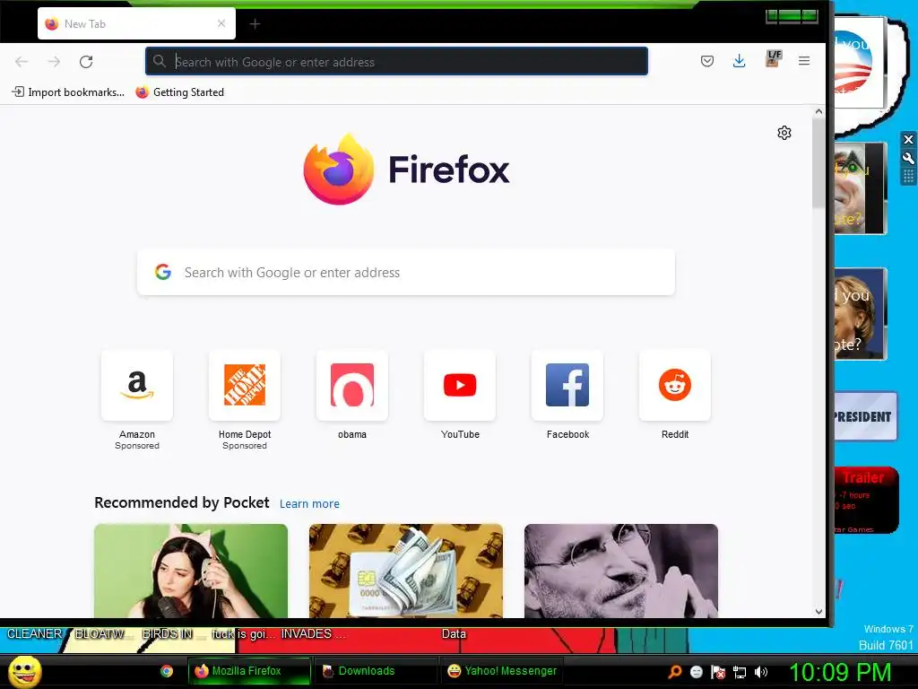This screenshot has height=689, width=918.
Task: Close the desktop gadget with X button
Action: point(908,139)
